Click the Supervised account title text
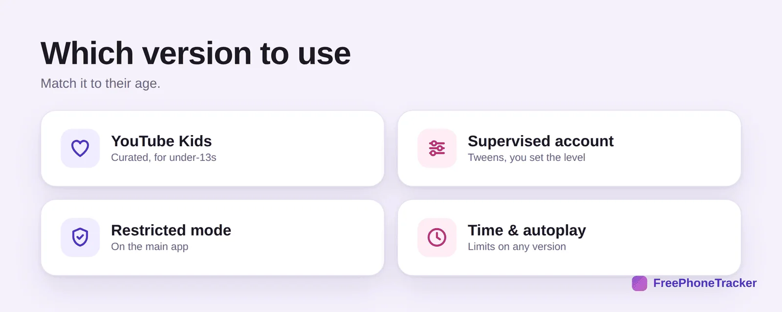The image size is (782, 312). click(541, 141)
